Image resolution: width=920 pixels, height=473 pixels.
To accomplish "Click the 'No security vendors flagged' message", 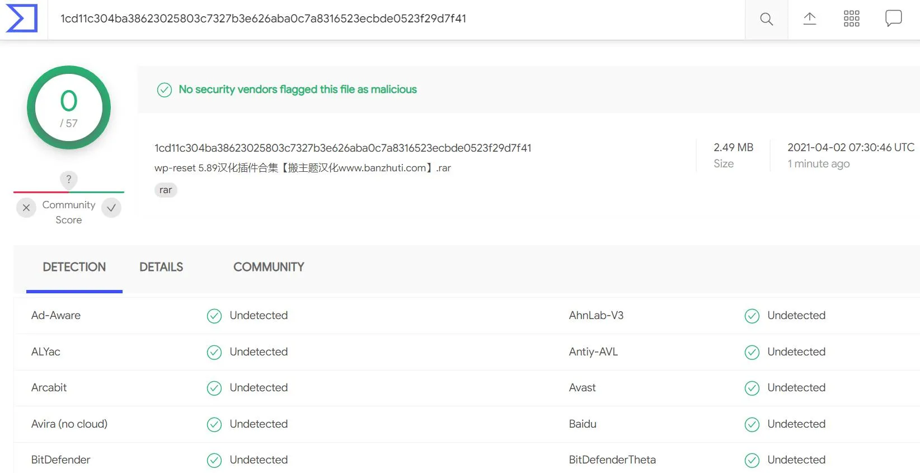I will 298,90.
